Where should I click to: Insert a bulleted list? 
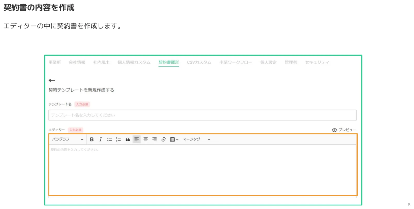[x=109, y=139]
